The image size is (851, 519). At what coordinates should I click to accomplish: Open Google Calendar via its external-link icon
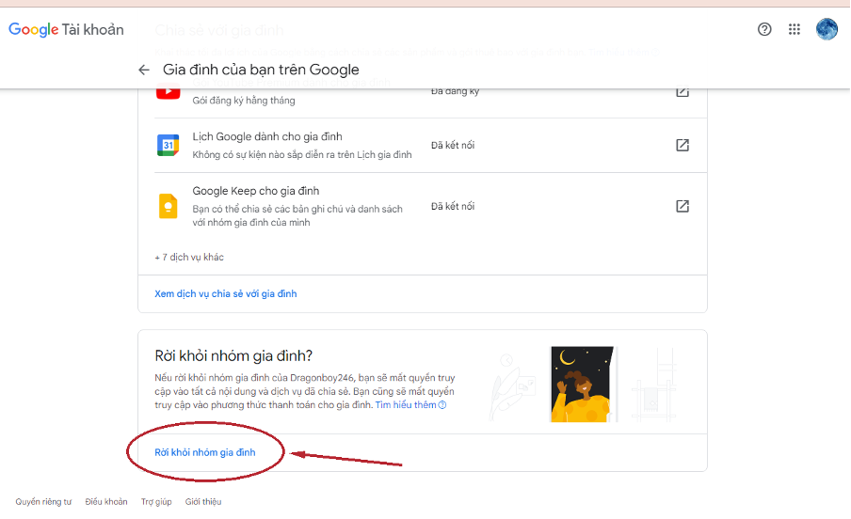pos(682,145)
